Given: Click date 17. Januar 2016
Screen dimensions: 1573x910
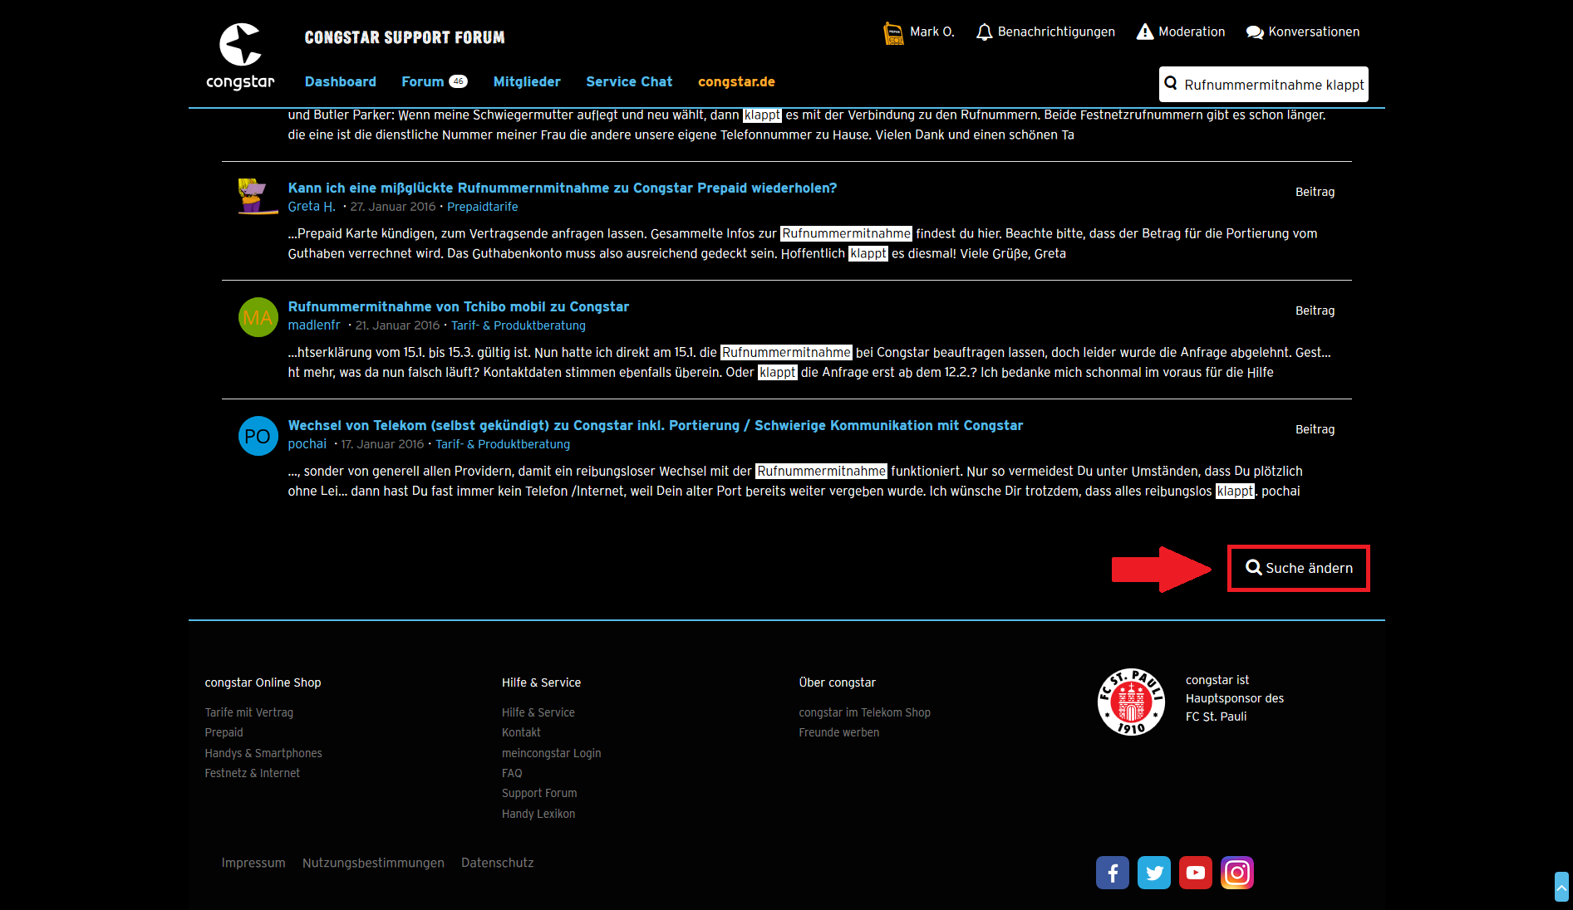Looking at the screenshot, I should point(382,444).
